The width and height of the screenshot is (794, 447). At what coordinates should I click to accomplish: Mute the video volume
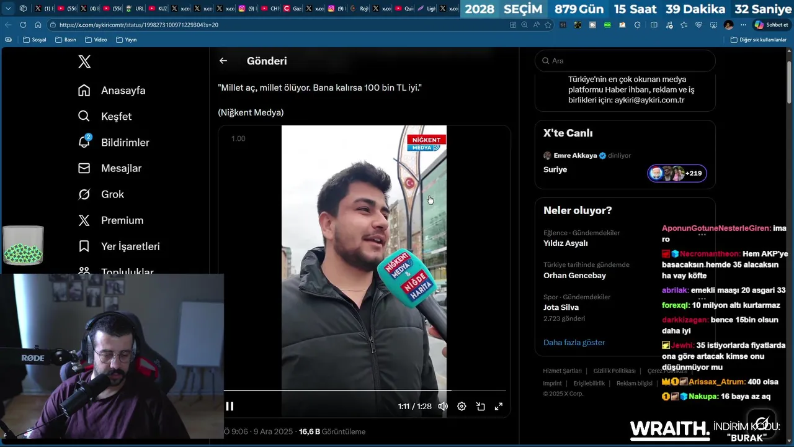[443, 406]
